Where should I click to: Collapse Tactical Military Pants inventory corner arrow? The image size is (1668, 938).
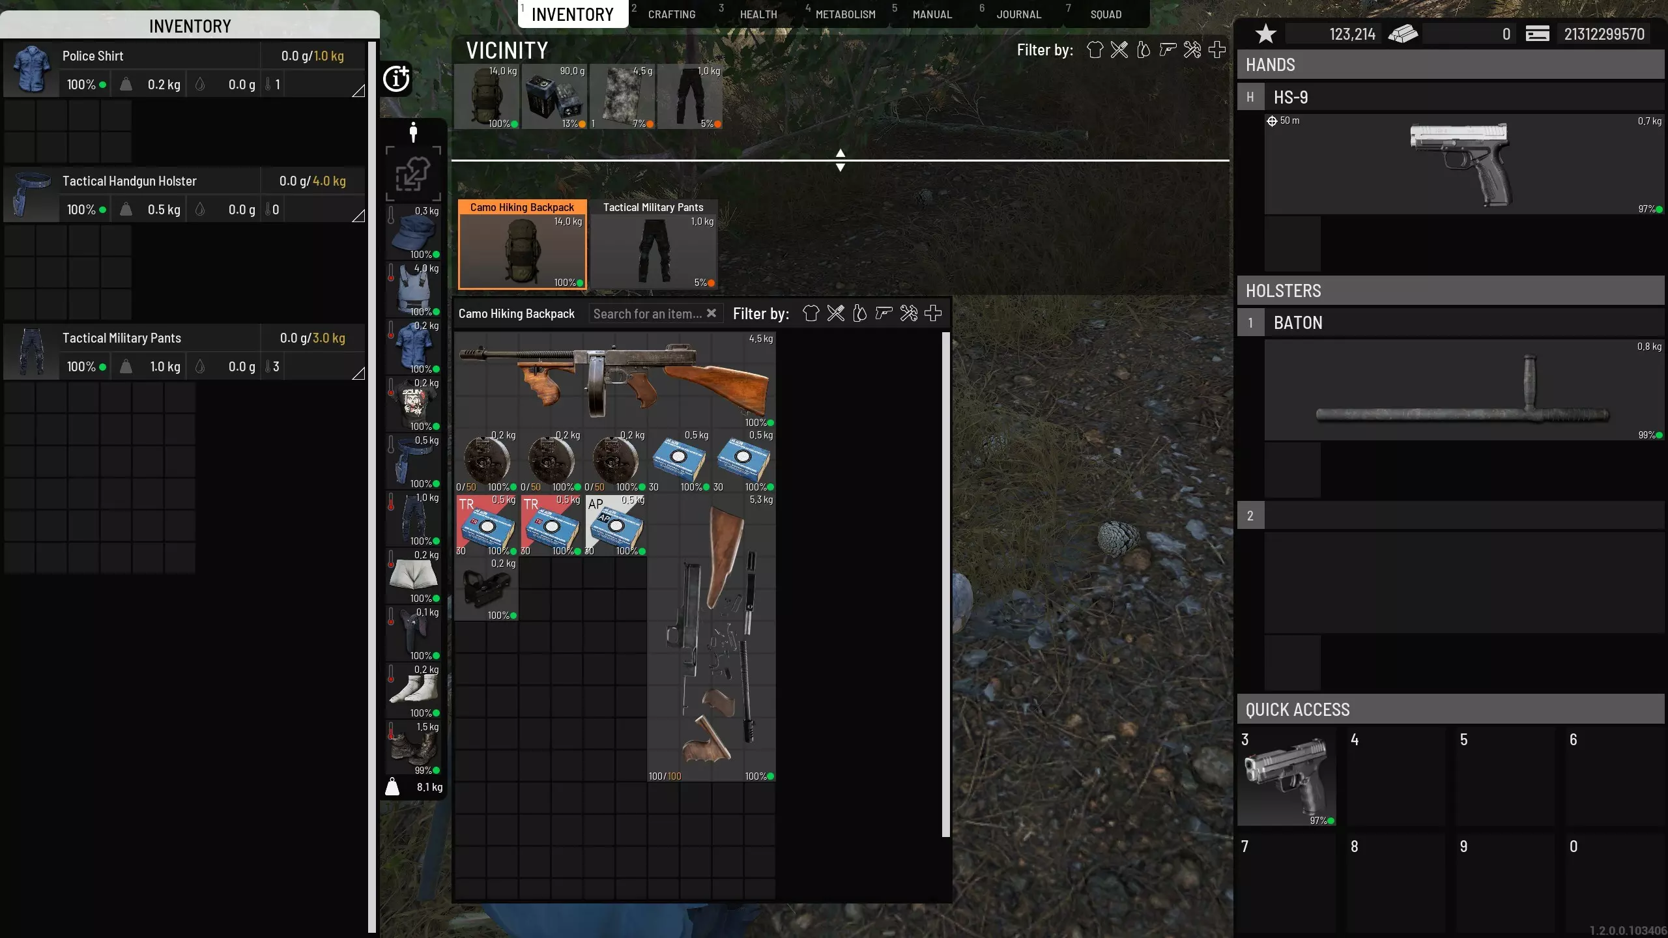[x=358, y=373]
